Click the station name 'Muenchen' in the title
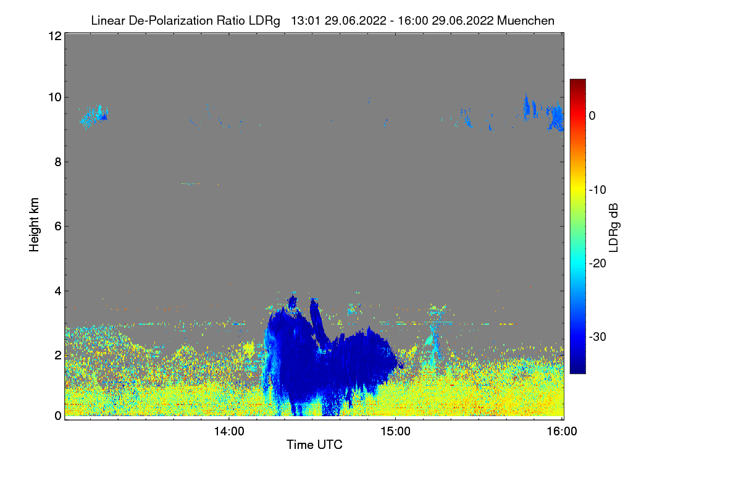 525,21
